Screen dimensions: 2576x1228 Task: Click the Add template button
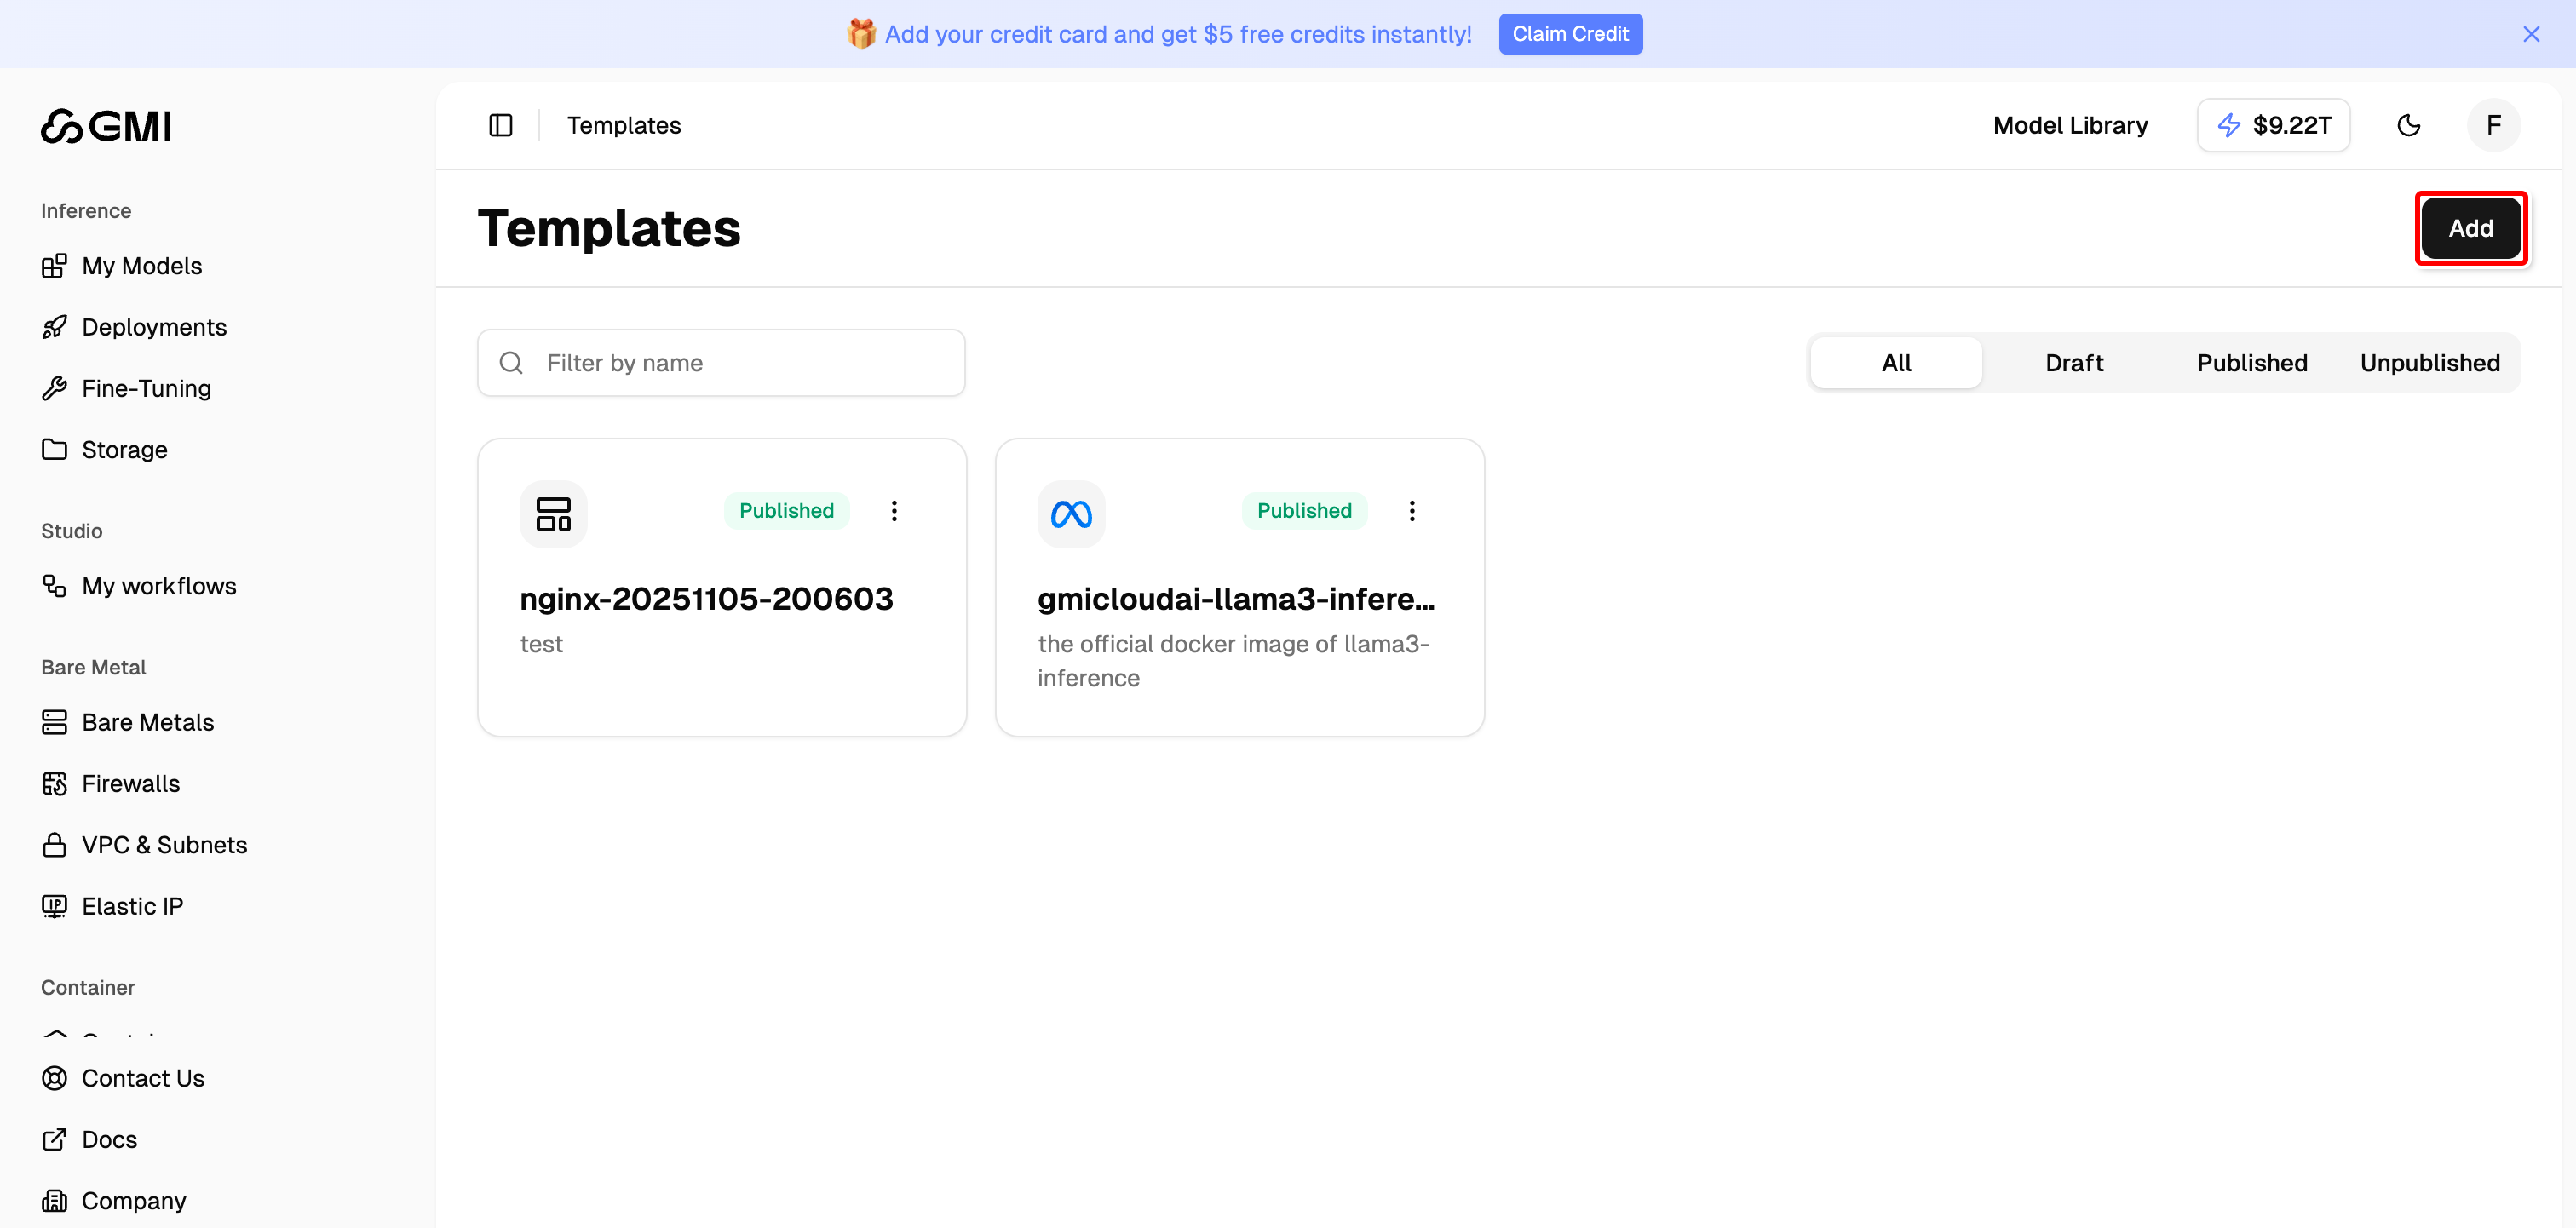[2470, 228]
